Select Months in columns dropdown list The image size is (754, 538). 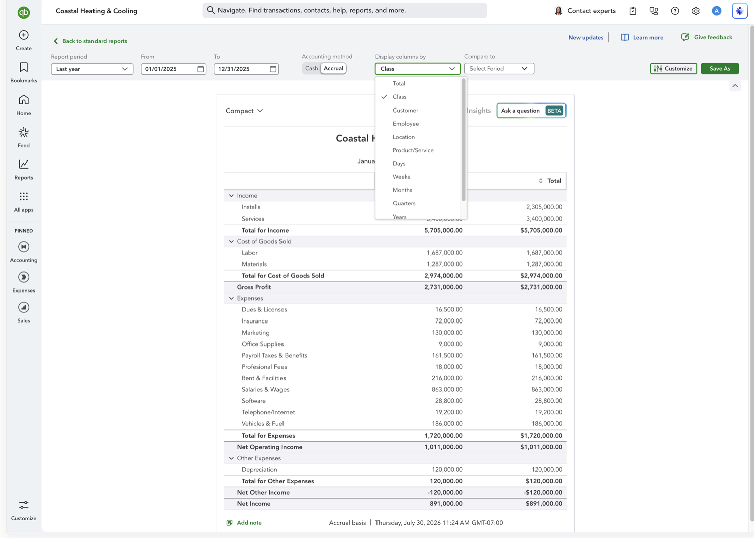418,190
